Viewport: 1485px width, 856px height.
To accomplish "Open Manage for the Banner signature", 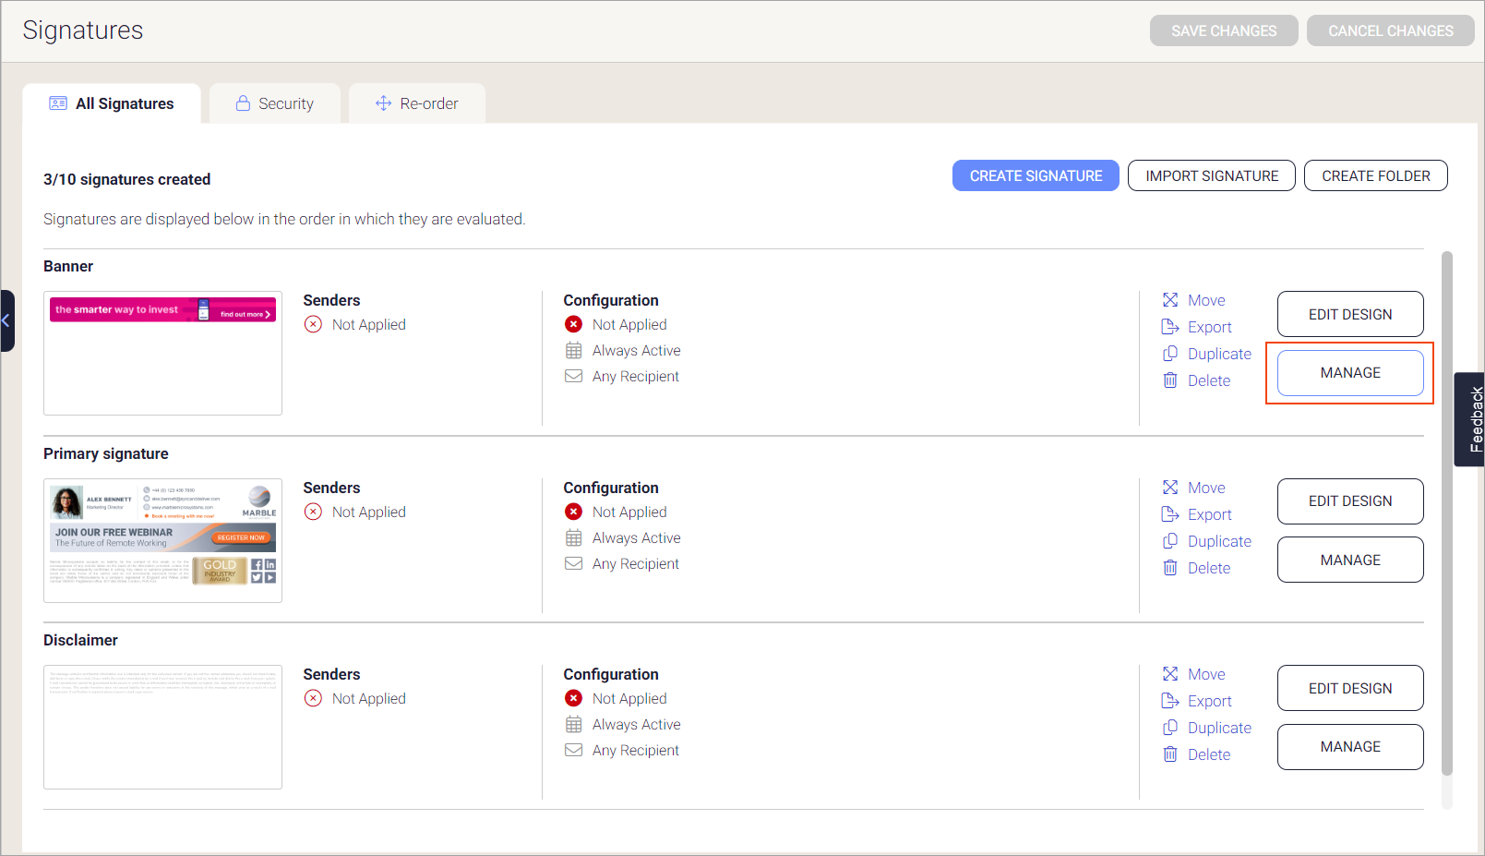I will (1349, 372).
